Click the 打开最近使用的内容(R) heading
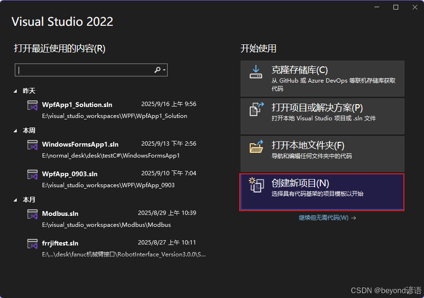Image resolution: width=424 pixels, height=298 pixels. pos(60,48)
